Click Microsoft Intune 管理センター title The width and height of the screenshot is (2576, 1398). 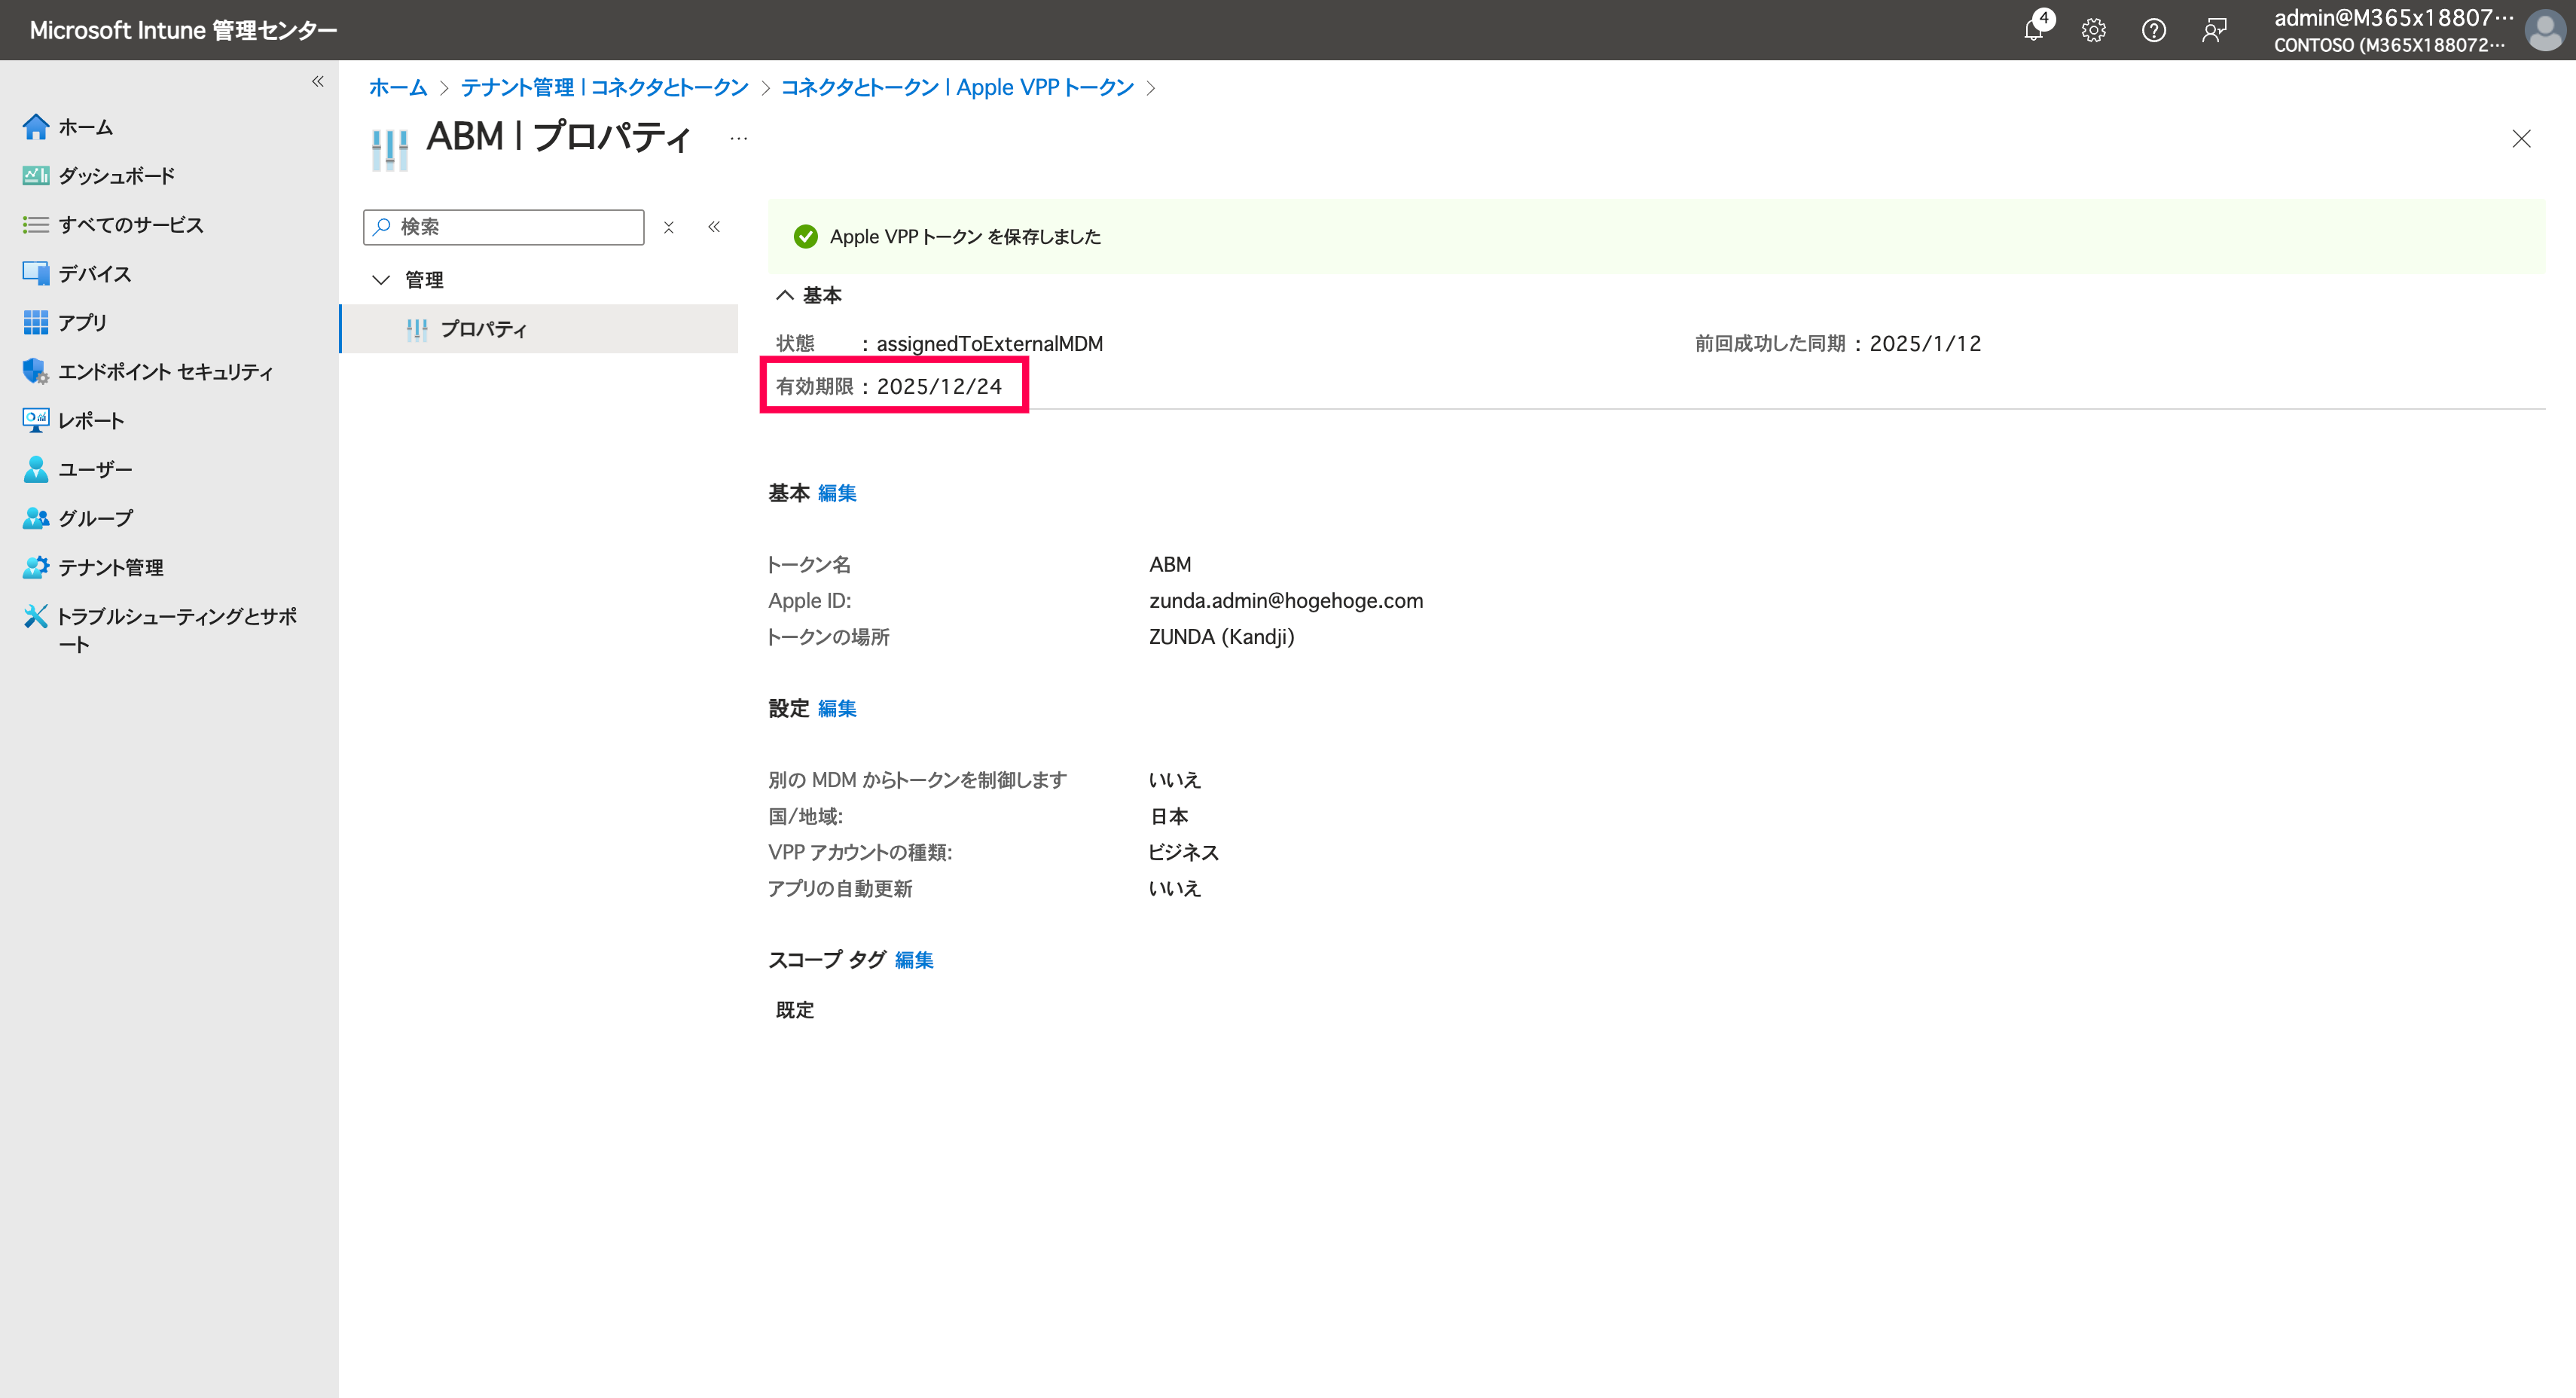click(184, 30)
